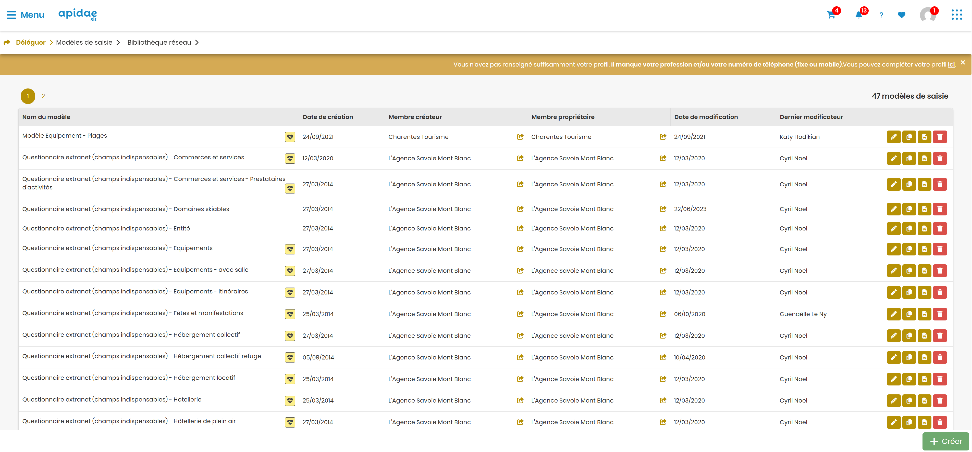Open owner member link for Domaines skiables row
Viewport: 972px width, 452px height.
point(663,209)
